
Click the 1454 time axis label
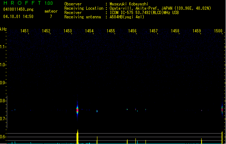pyautogui.click(x=89, y=31)
